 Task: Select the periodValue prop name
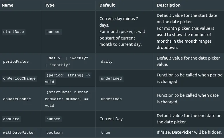(x=16, y=62)
